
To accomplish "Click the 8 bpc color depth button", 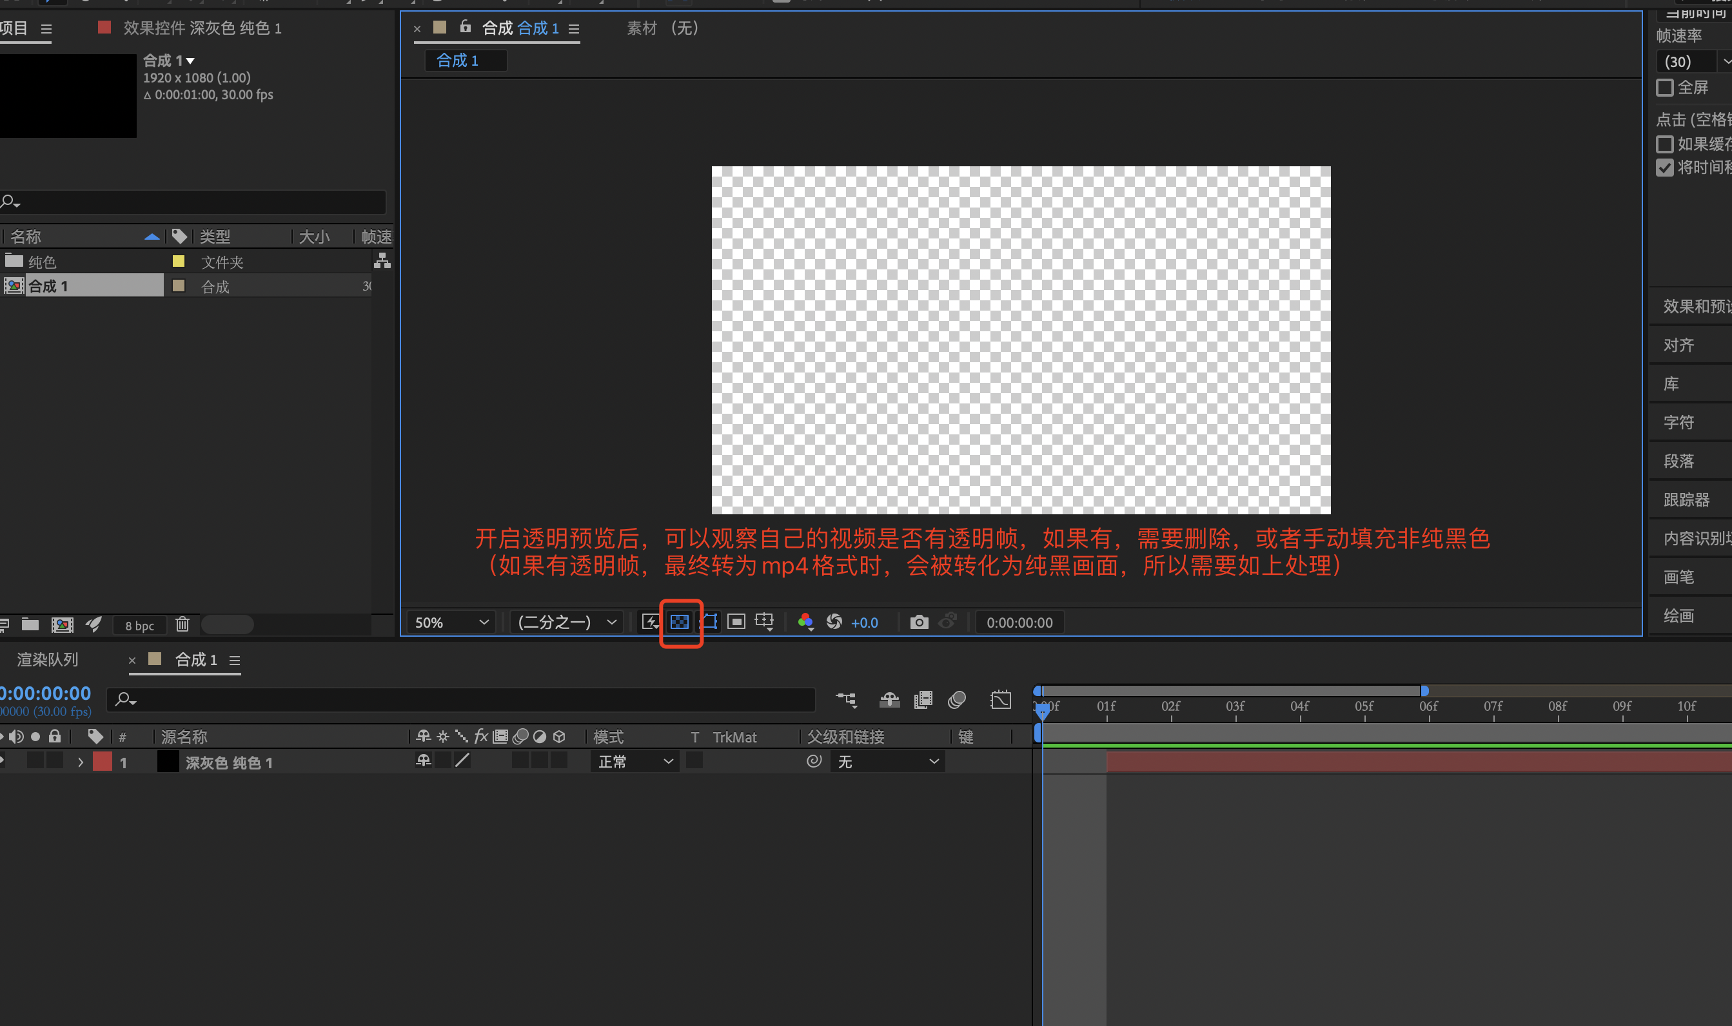I will click(140, 626).
